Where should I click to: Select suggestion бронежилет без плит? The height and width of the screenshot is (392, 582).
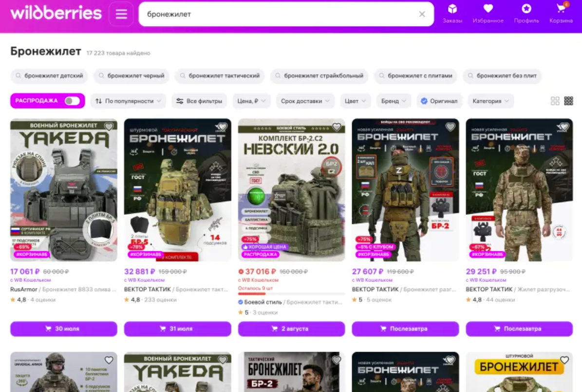[x=502, y=76]
